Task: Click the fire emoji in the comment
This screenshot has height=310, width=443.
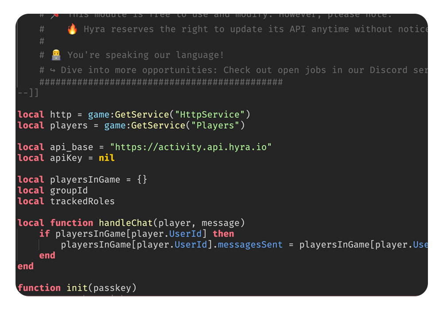Action: coord(72,30)
